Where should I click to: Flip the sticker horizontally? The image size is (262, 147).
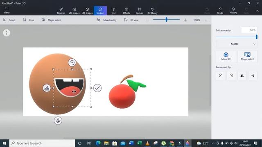coord(242,76)
